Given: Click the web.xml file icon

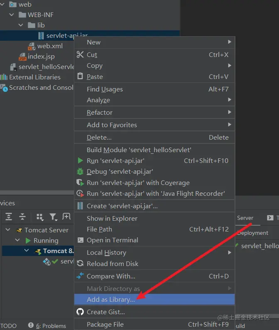Looking at the screenshot, I should coord(32,46).
